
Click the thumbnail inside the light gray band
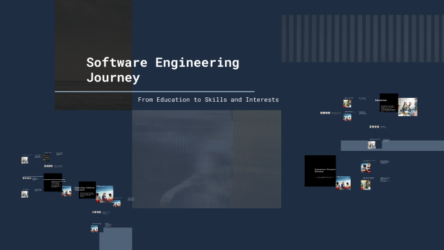tap(371, 145)
